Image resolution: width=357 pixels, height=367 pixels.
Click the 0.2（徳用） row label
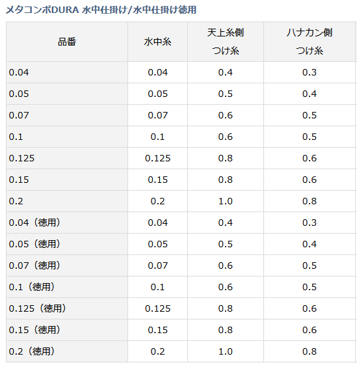click(67, 351)
